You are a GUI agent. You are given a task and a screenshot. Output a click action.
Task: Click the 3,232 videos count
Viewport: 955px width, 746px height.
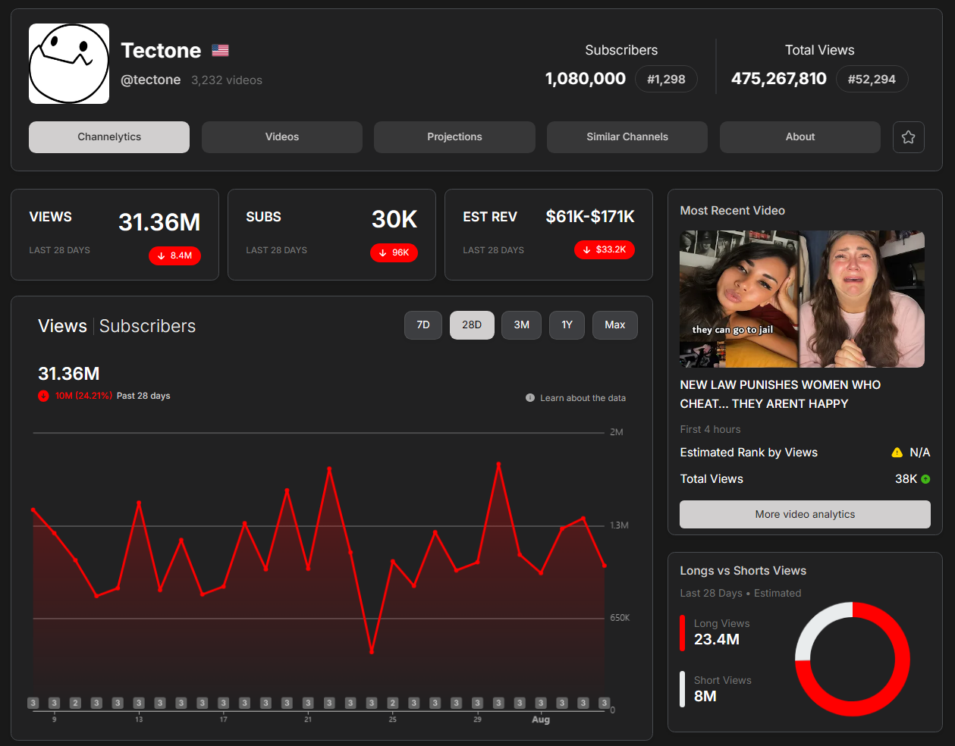point(227,80)
